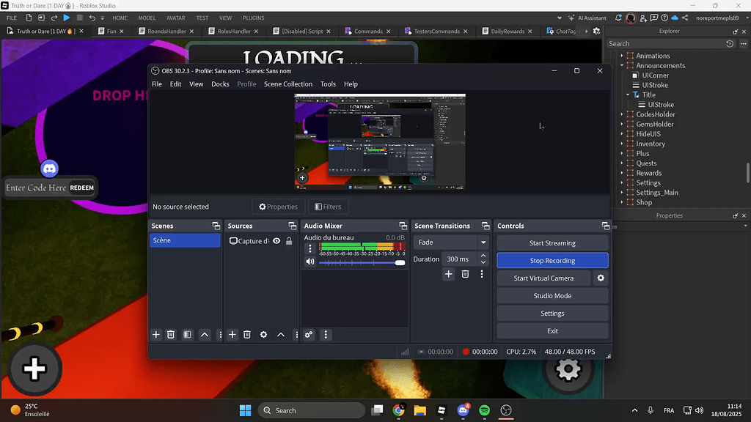Open the Scene Collection menu in OBS
This screenshot has width=751, height=422.
[288, 84]
